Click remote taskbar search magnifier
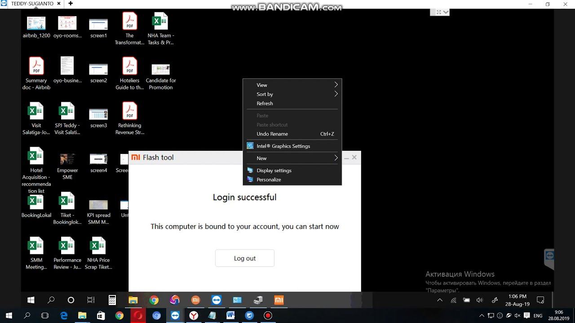This screenshot has width=575, height=323. pyautogui.click(x=51, y=300)
